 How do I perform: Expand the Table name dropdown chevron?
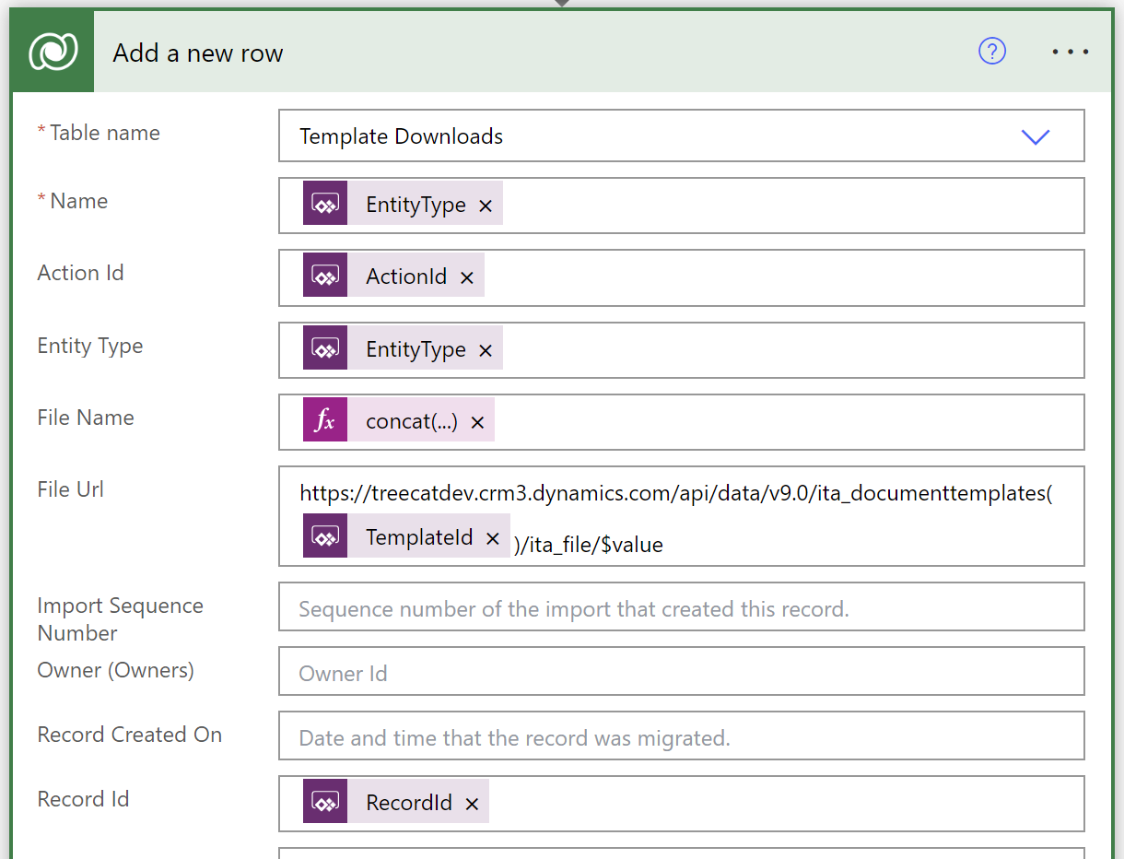[1036, 136]
